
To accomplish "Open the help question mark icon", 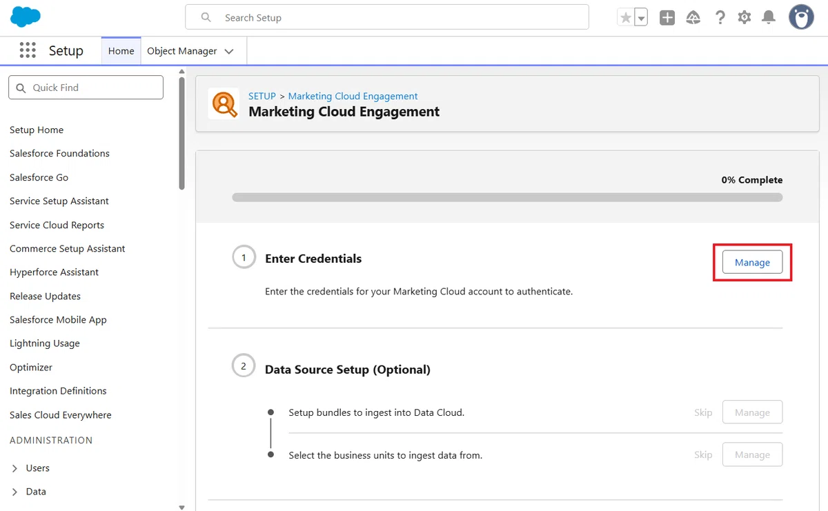I will pos(720,18).
